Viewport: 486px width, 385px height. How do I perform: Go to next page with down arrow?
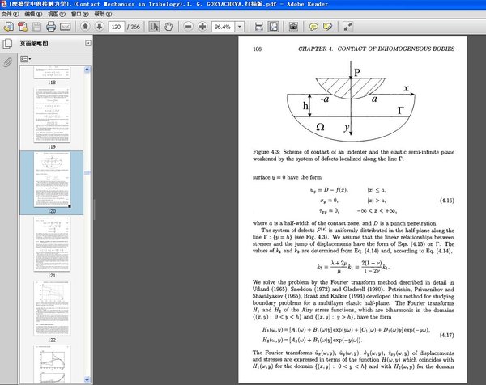tap(97, 27)
